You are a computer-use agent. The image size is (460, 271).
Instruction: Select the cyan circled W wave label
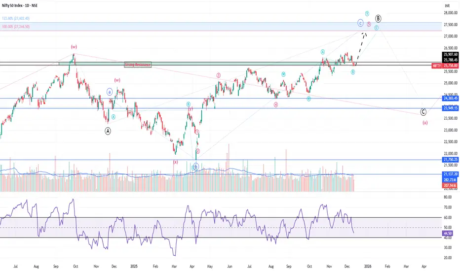(283, 74)
